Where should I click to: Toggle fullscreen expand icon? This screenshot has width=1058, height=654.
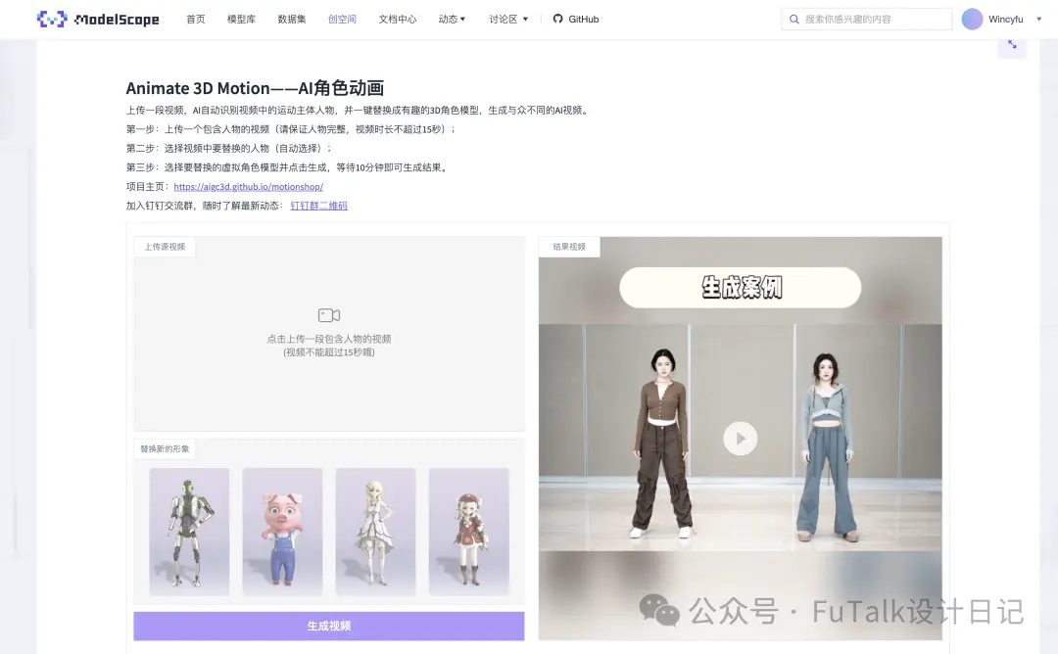[1012, 44]
